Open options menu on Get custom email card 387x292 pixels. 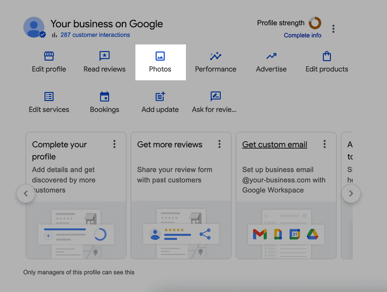(x=324, y=144)
